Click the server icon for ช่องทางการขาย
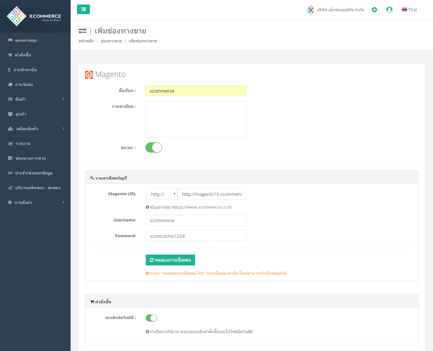The image size is (433, 351). click(x=10, y=158)
